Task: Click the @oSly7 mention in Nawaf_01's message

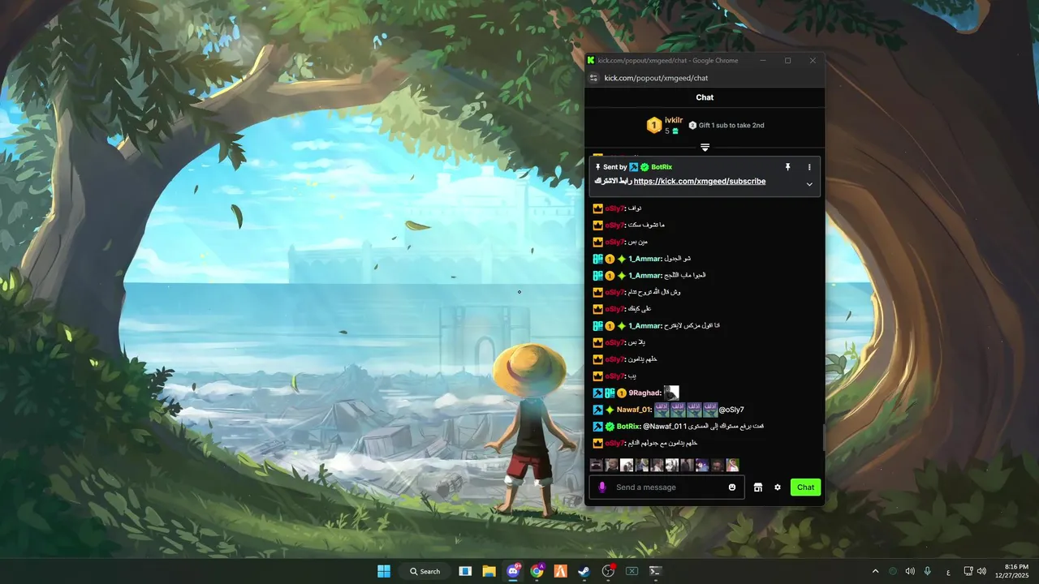Action: tap(731, 410)
